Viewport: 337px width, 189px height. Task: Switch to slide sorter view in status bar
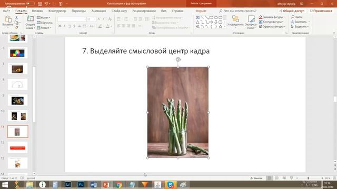277,178
